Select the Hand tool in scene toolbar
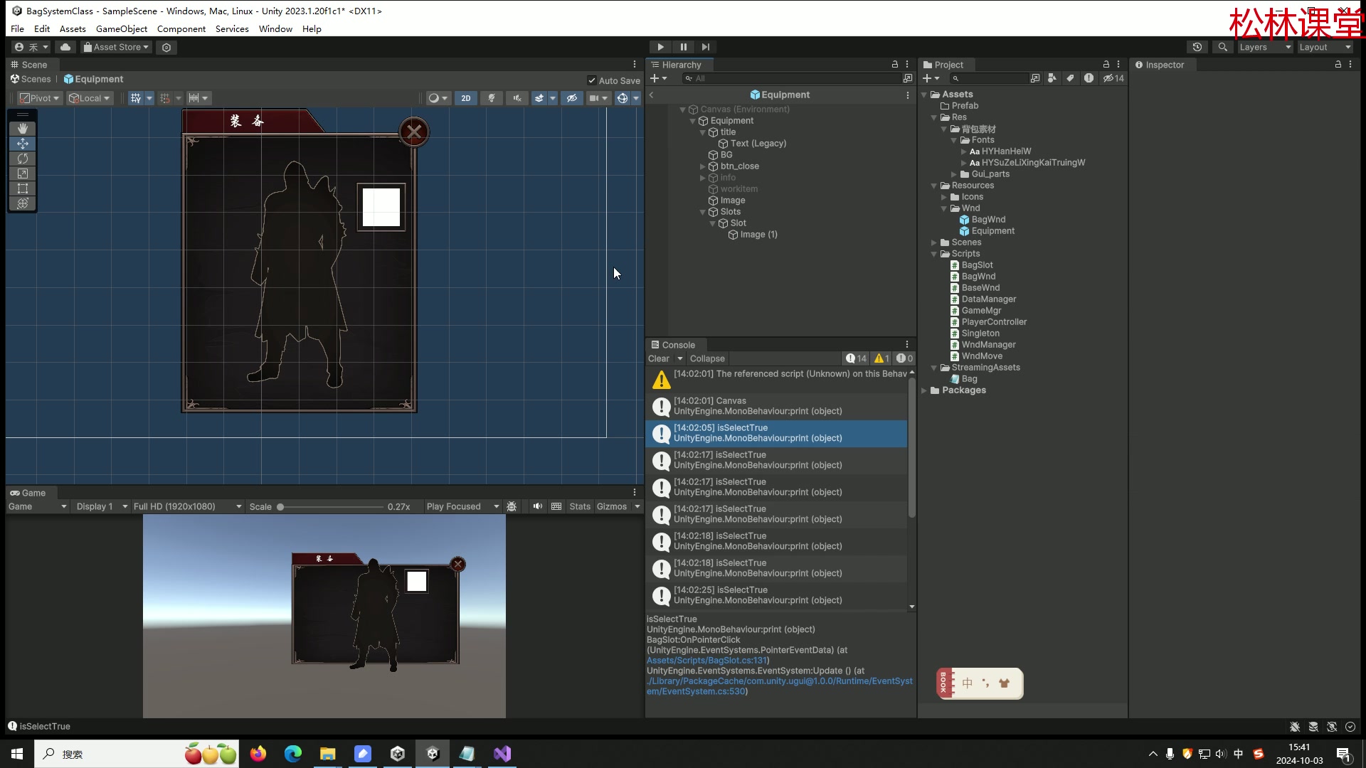Screen dimensions: 1366x768 coord(23,129)
